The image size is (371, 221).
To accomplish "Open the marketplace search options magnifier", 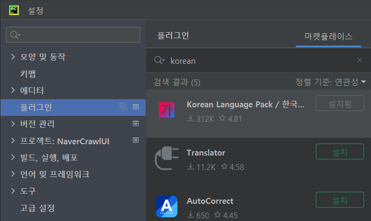I will [159, 61].
